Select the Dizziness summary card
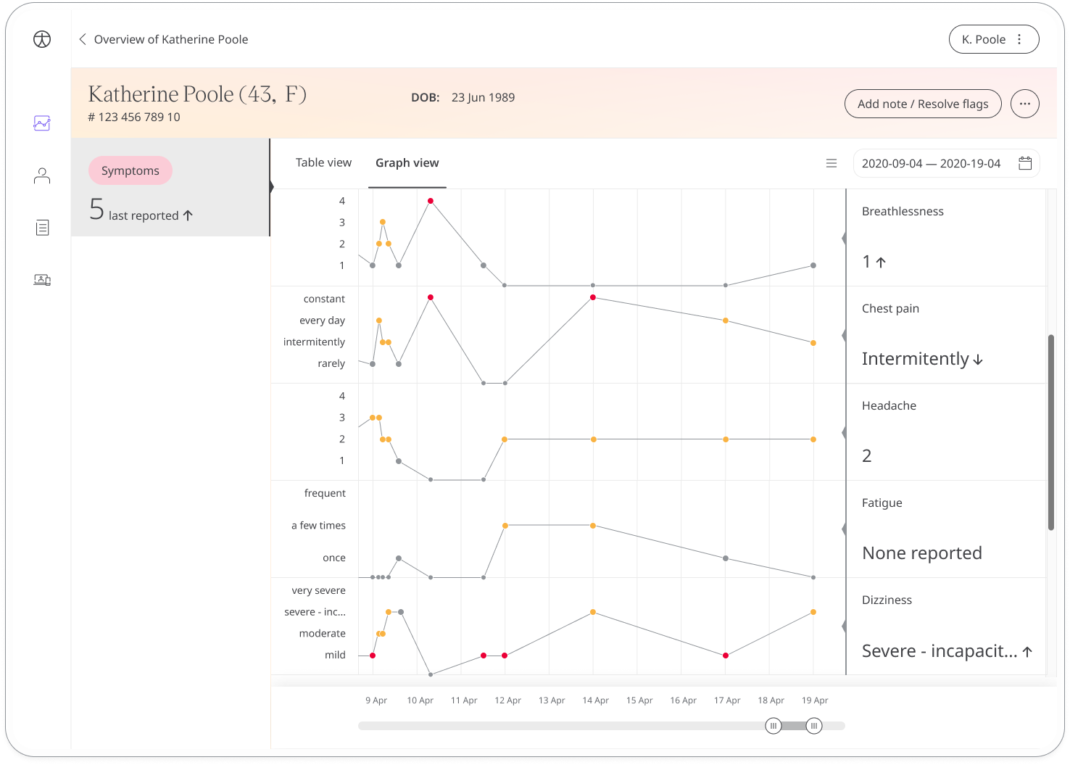Image resolution: width=1070 pixels, height=765 pixels. coord(946,627)
